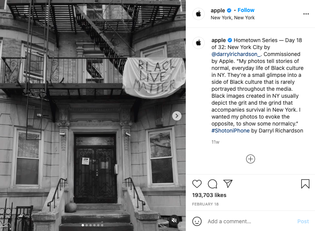Open the three-dot more options menu
The image size is (315, 231).
pos(306,14)
